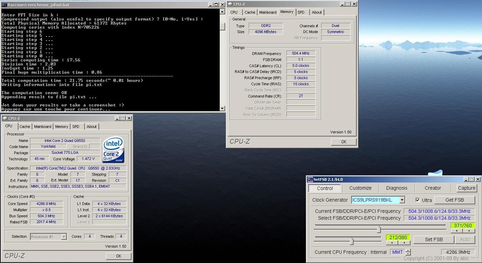Viewport: 482px width, 263px height.
Task: Open SPD tab in processor CPU-Z window
Action: click(76, 127)
